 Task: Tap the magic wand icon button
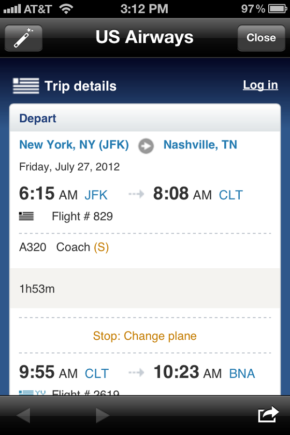24,38
